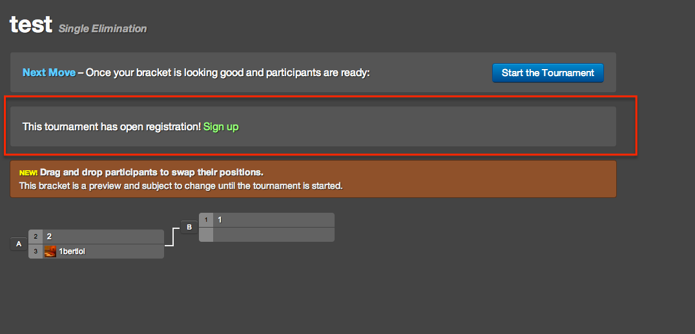The image size is (695, 334).
Task: Click the empty seed box in match B
Action: click(x=206, y=235)
